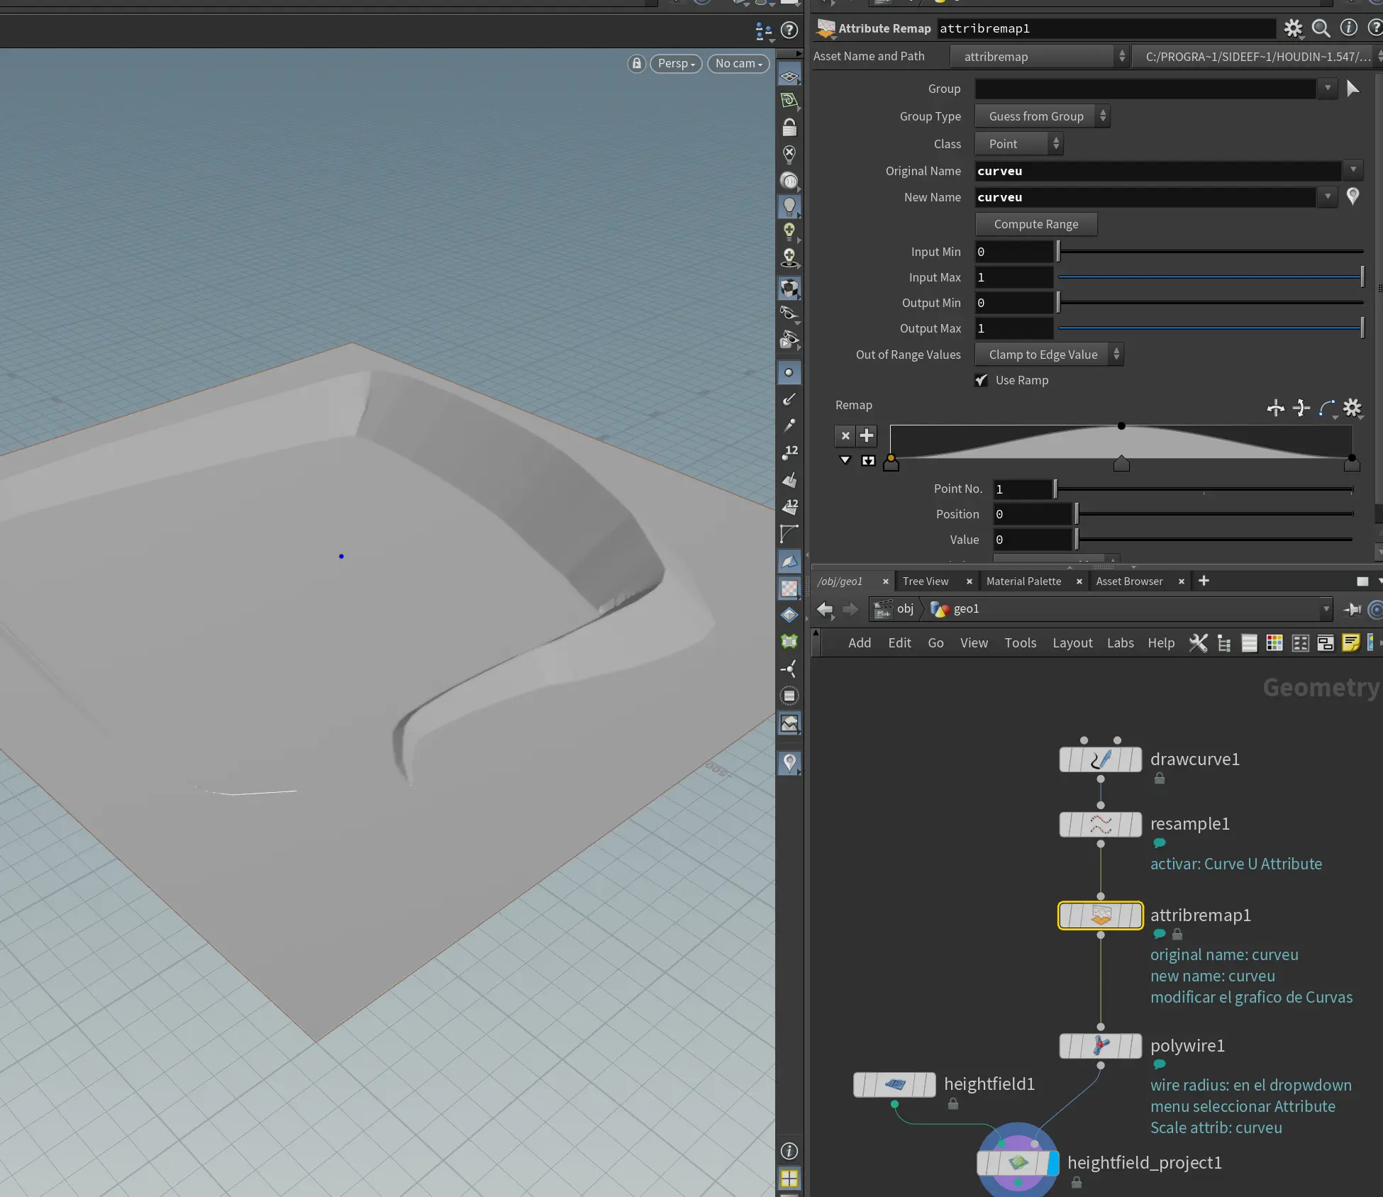Click the obj path segment button

pos(896,608)
